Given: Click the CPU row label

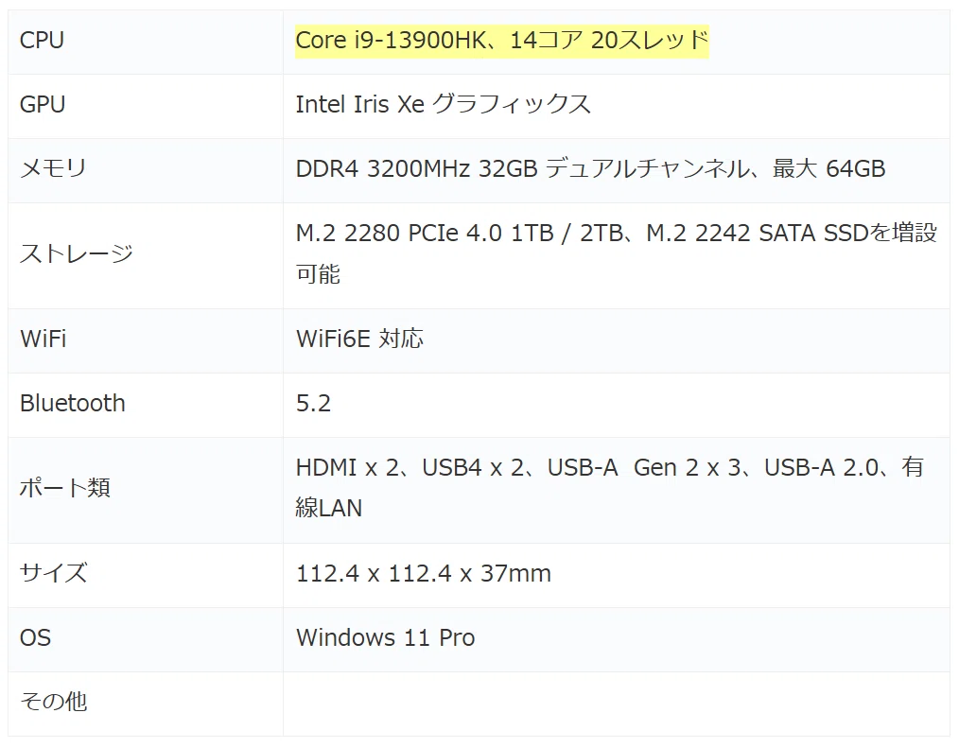Looking at the screenshot, I should pos(42,41).
